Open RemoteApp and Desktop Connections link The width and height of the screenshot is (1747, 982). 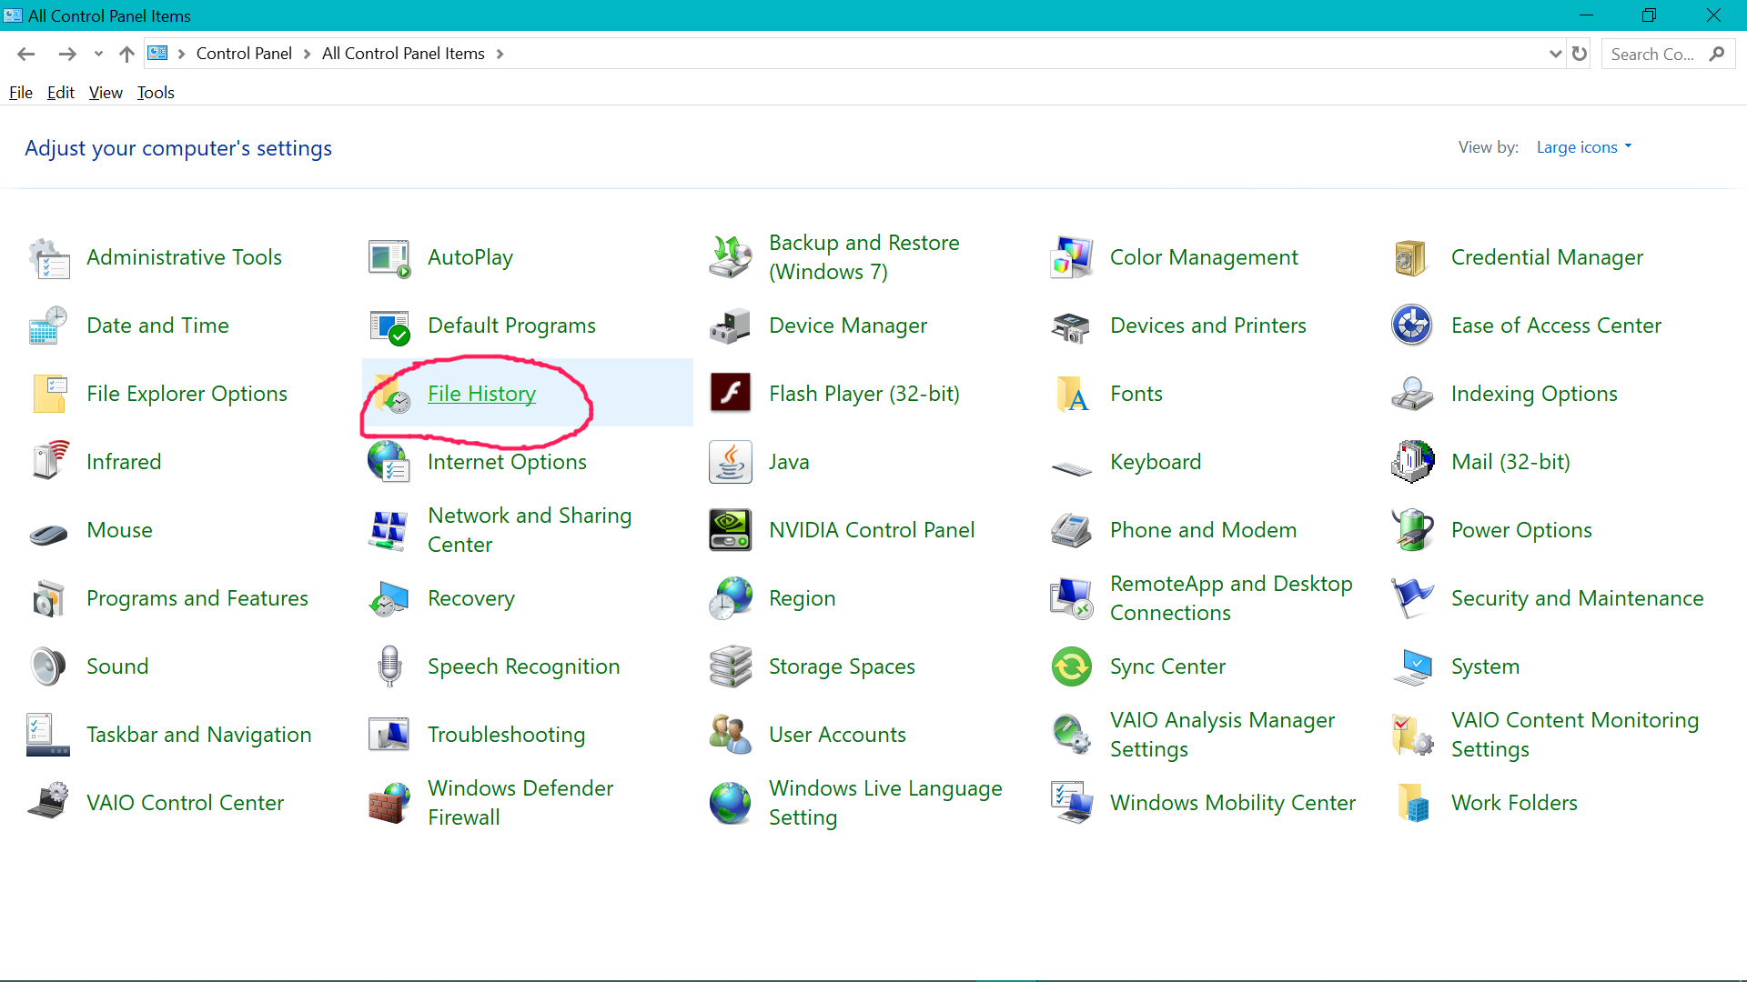coord(1231,598)
